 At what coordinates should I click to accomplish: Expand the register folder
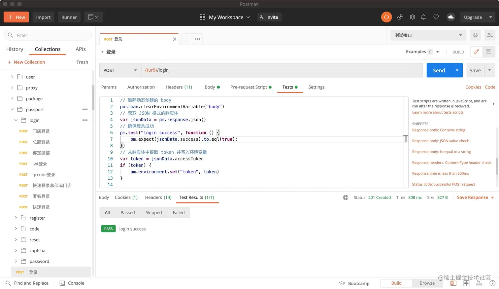[x=16, y=218]
